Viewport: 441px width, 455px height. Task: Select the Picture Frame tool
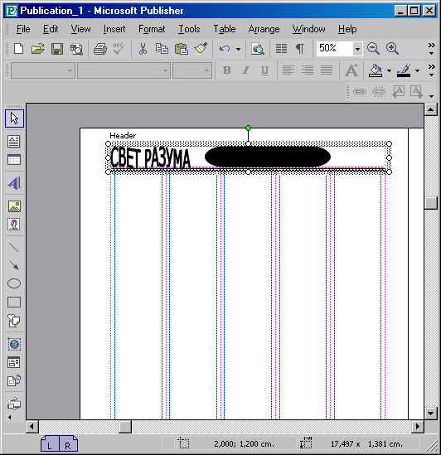[x=14, y=206]
